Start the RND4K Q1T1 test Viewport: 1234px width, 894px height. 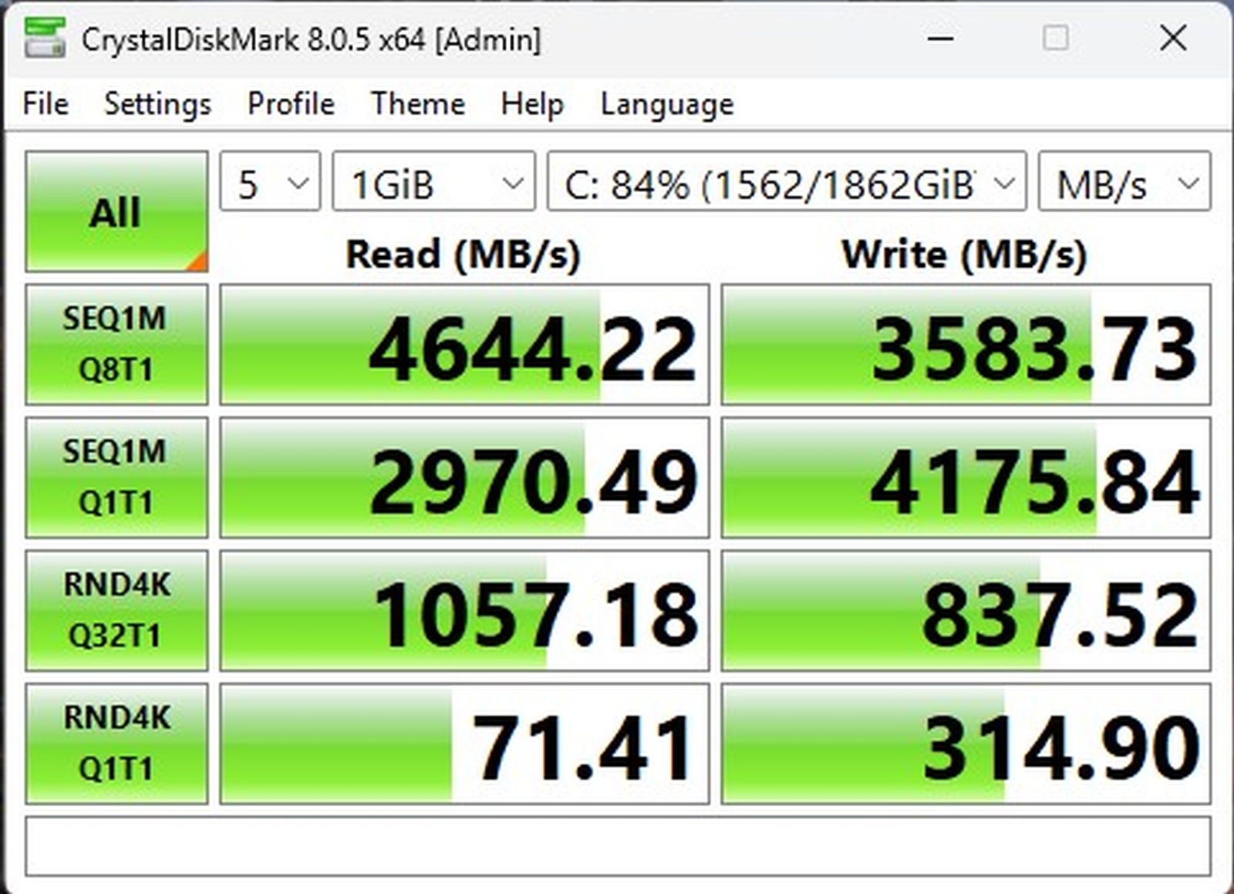(x=116, y=744)
